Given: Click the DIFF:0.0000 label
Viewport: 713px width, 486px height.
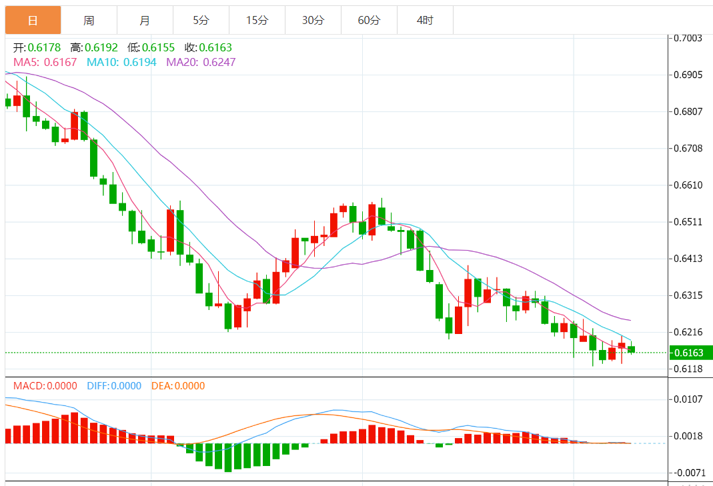Looking at the screenshot, I should click(114, 386).
